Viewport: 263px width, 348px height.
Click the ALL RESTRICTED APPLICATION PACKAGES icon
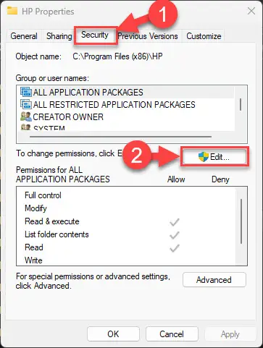26,104
